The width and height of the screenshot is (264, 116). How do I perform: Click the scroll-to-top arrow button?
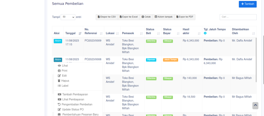click(x=255, y=105)
